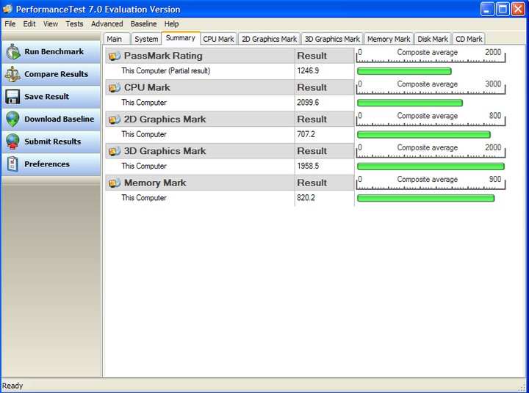The image size is (529, 393).
Task: Open the 3D Graphics Mark tab
Action: [332, 39]
